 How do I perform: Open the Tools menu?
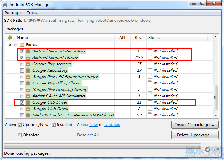coord(32,13)
